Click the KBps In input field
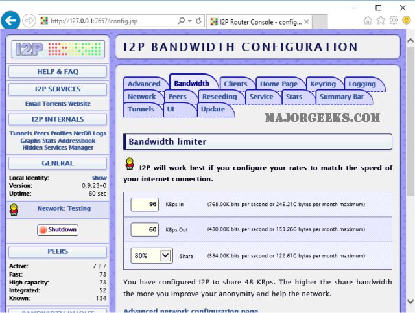The image size is (415, 313). 145,205
